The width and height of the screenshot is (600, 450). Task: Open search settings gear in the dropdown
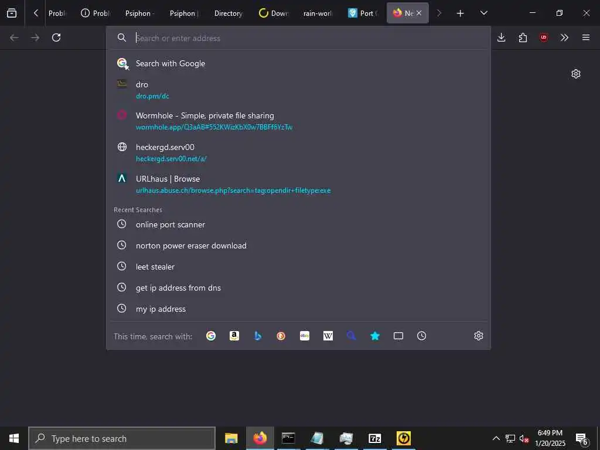[479, 336]
